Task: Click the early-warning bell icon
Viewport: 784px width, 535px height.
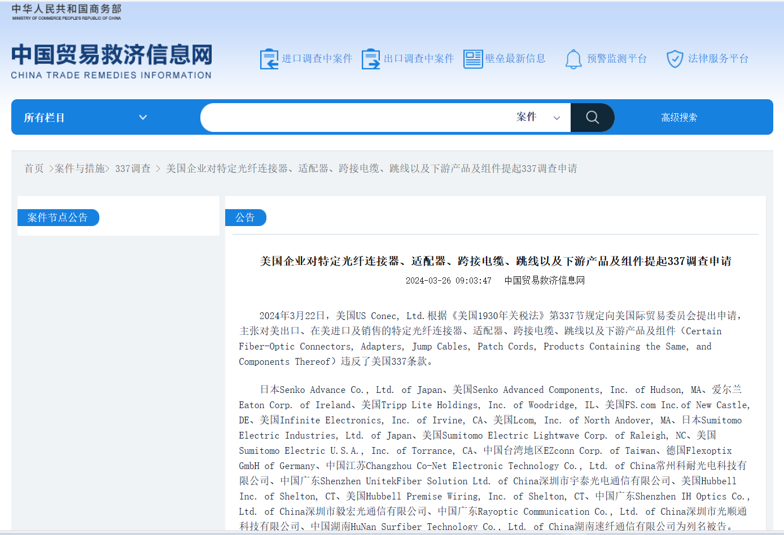Action: 573,59
